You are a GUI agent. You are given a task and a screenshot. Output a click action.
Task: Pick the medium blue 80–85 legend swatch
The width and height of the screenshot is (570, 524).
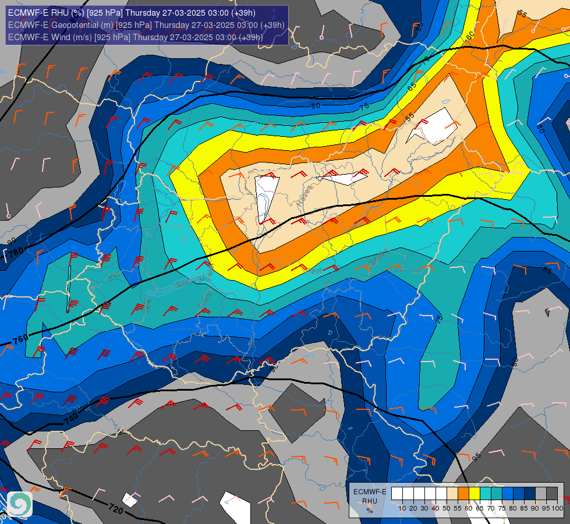coord(519,493)
